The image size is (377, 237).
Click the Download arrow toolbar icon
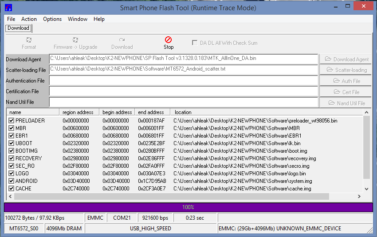tap(122, 39)
